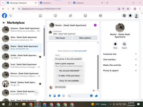Click the View buyer button
Viewport: 143px width, 107px height.
pyautogui.click(x=60, y=38)
